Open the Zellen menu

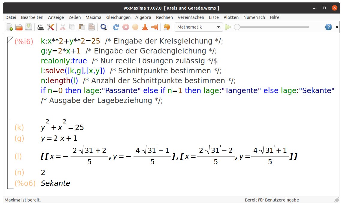(75, 17)
